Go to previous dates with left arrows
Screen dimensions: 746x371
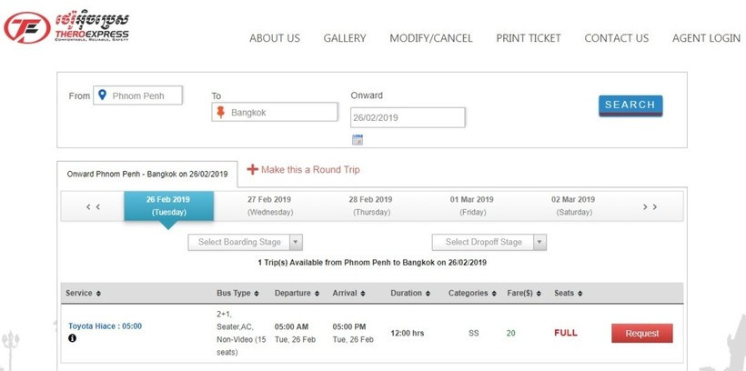click(x=93, y=206)
